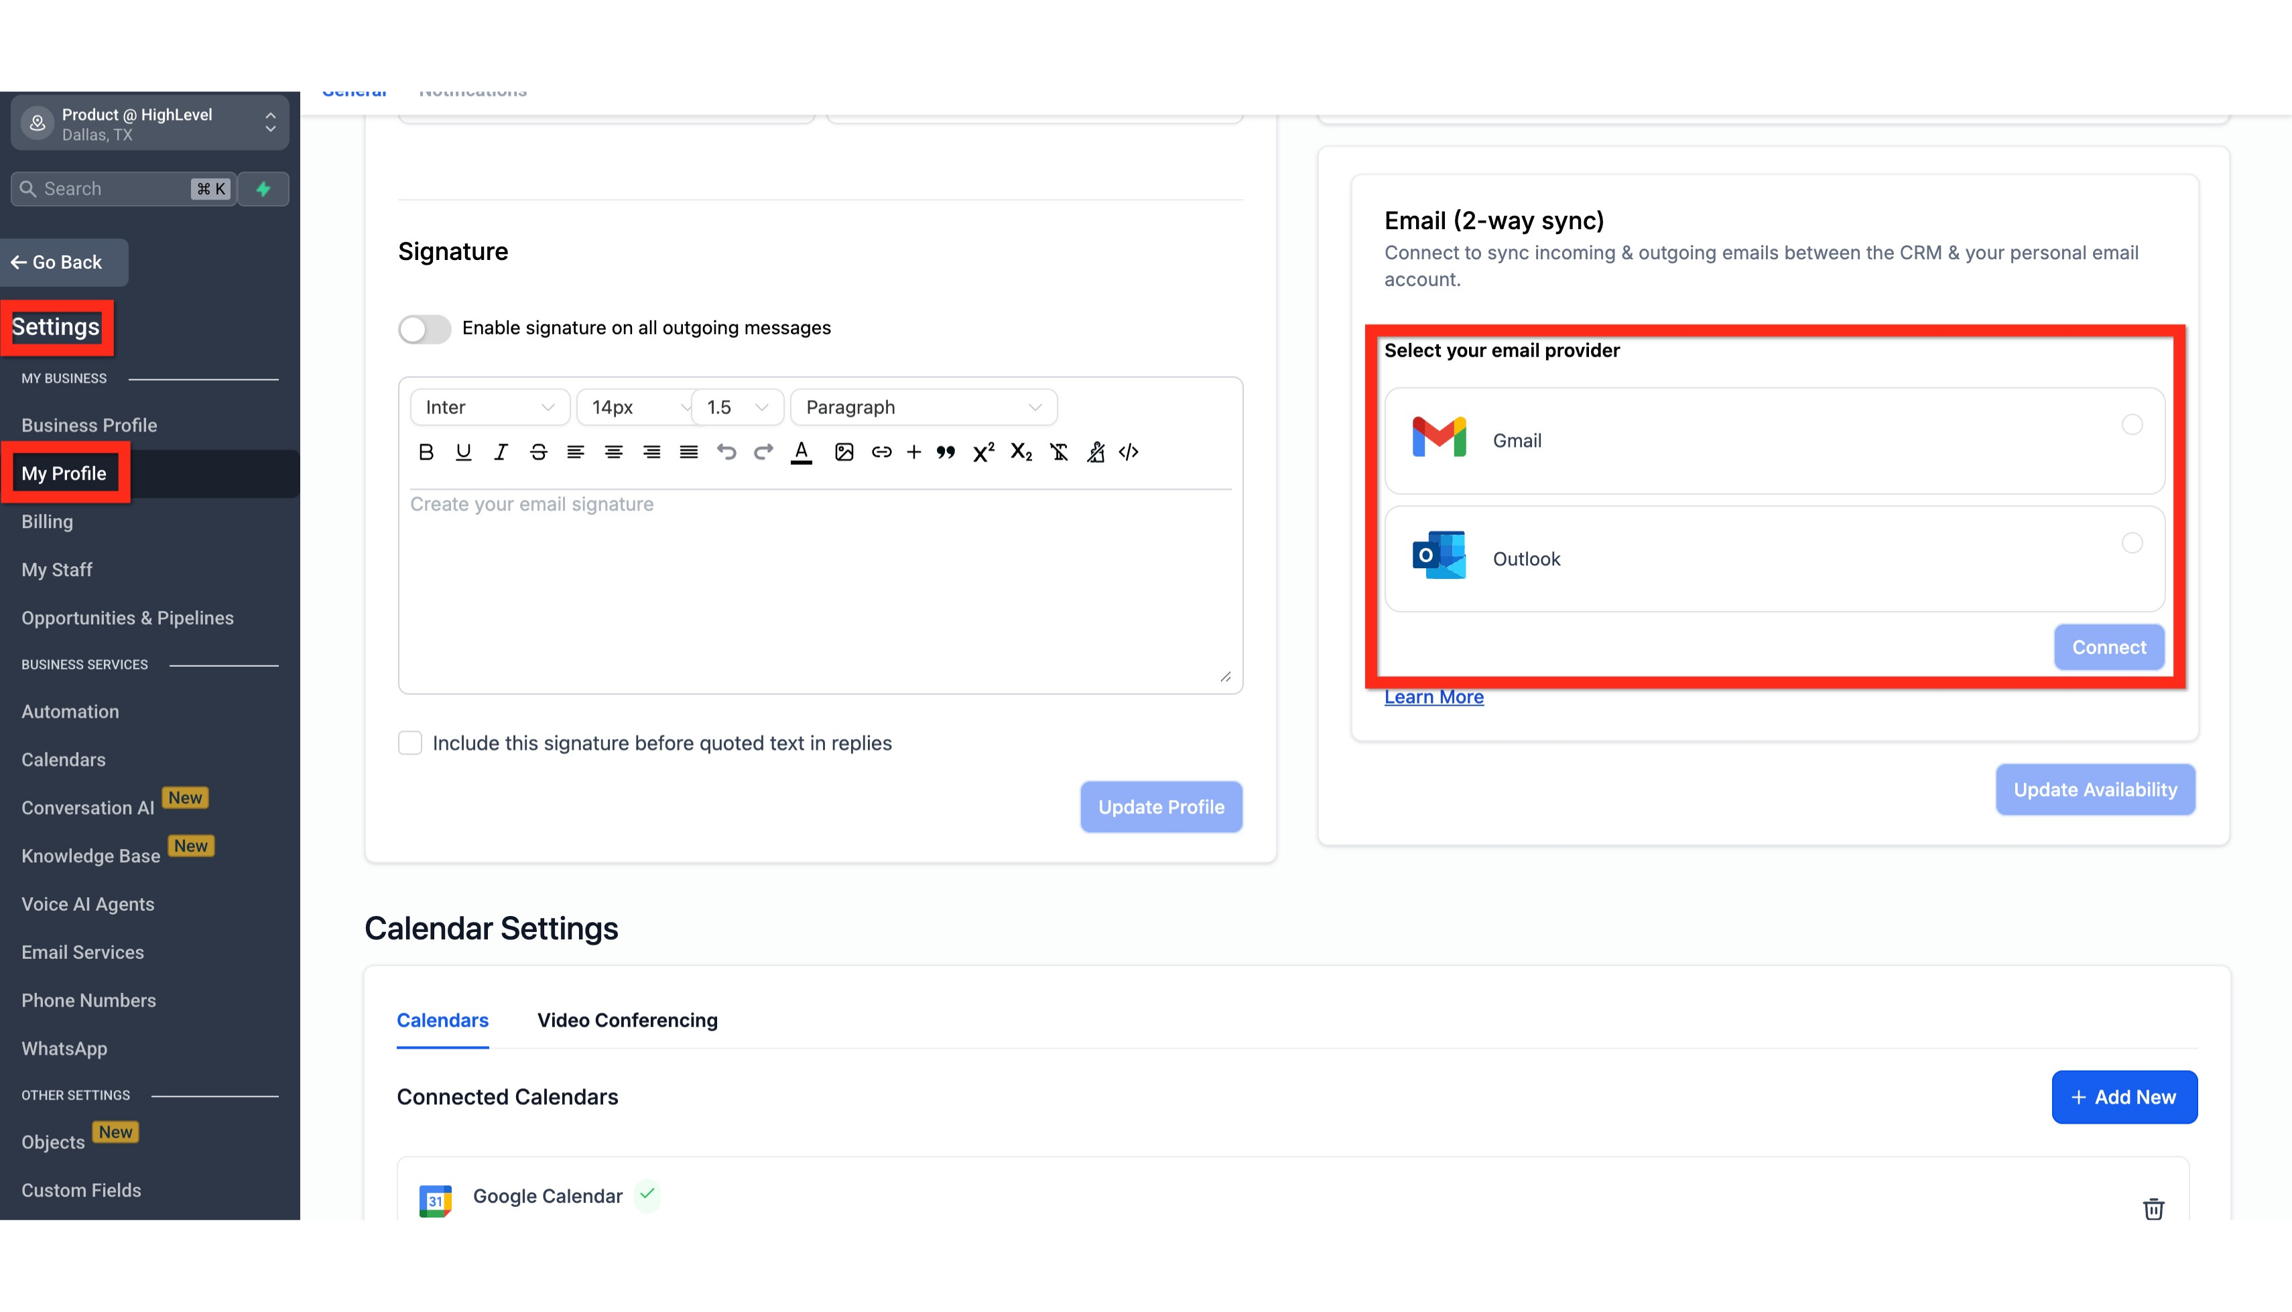
Task: Apply strikethrough in signature toolbar
Action: [538, 452]
